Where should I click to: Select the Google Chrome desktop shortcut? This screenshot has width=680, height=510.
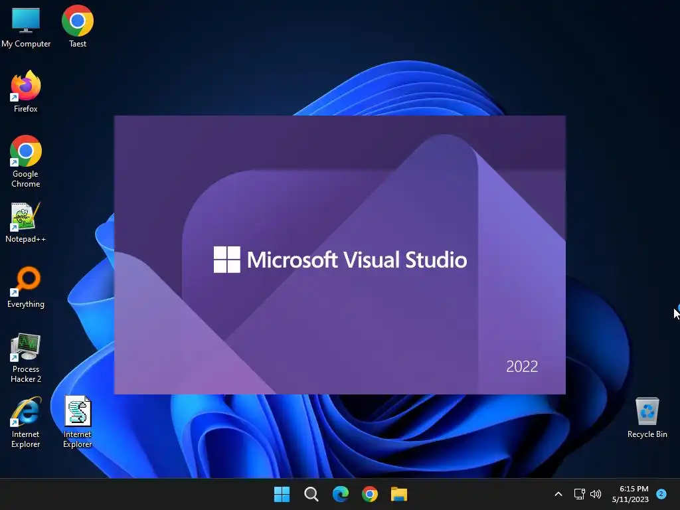(x=26, y=161)
